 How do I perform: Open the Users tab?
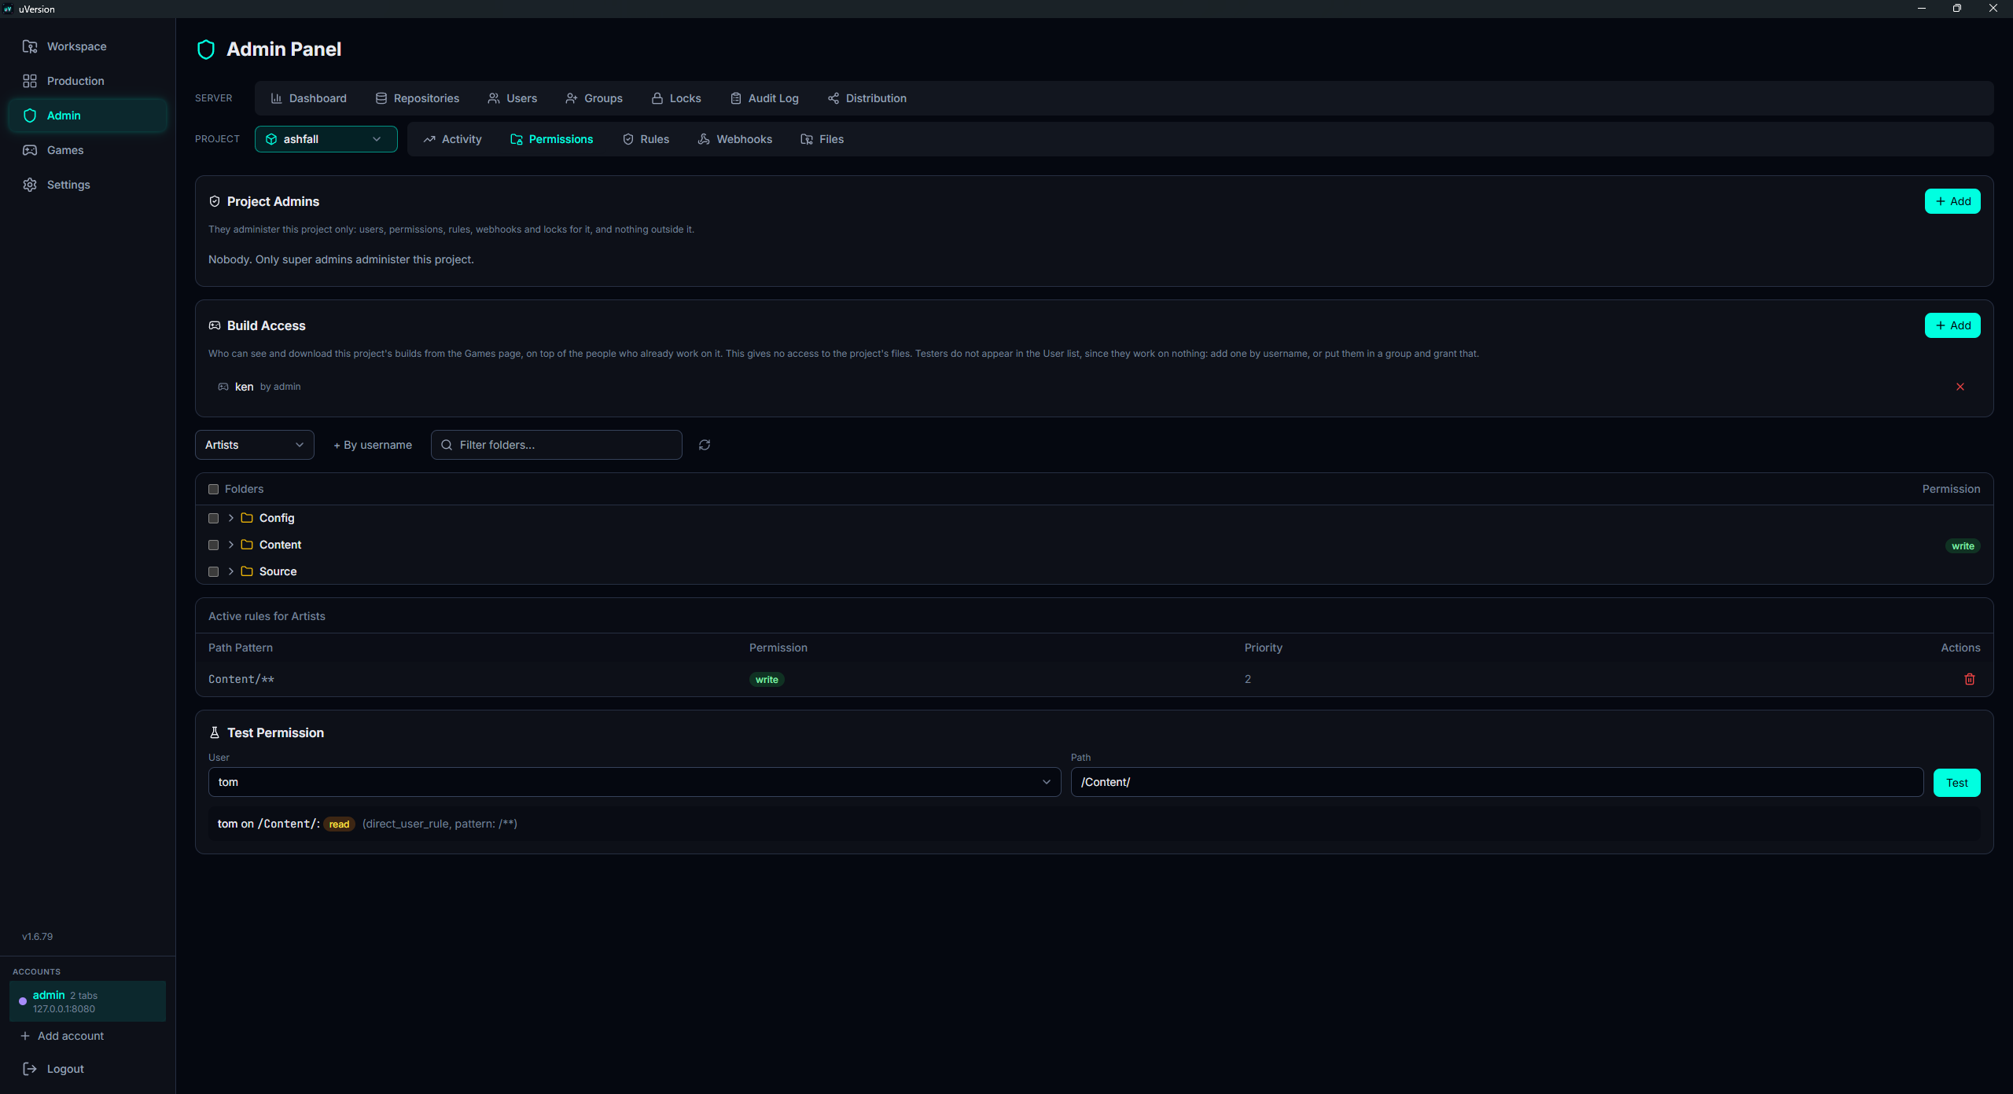click(x=513, y=98)
